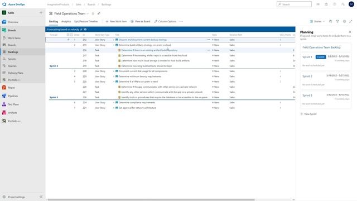Open Delivery Plans in the sidebar
The height and width of the screenshot is (201, 357).
16,73
